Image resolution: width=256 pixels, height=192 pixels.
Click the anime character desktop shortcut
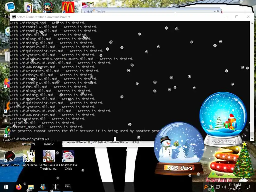tap(48, 7)
